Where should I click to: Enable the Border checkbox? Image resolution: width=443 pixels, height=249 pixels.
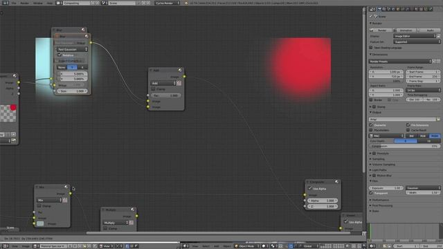click(x=371, y=100)
